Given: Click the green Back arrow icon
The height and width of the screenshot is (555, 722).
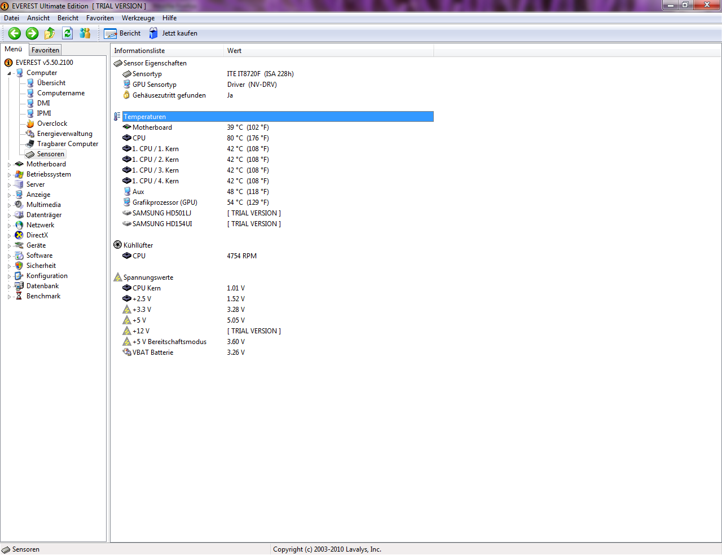Looking at the screenshot, I should tap(15, 33).
